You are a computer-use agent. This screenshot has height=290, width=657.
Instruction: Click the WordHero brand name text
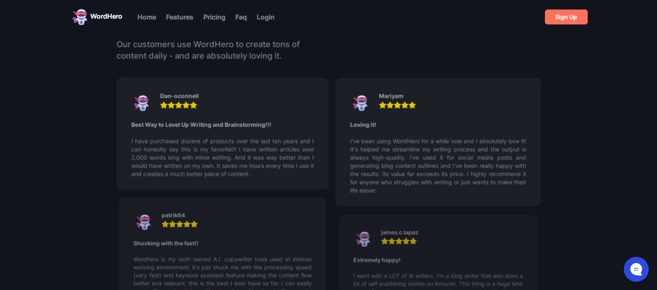106,16
